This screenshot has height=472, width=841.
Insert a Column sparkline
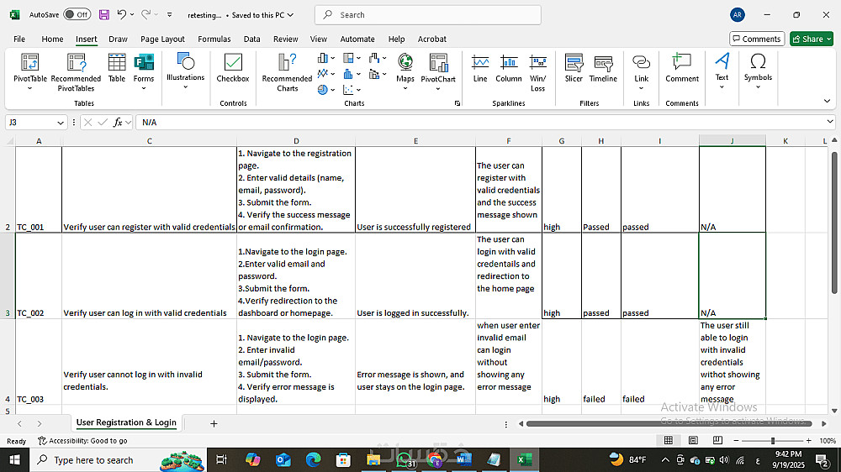(509, 68)
